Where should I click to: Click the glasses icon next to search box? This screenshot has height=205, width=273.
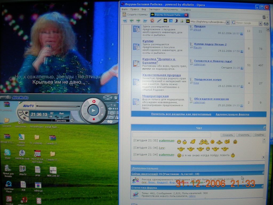[266, 24]
